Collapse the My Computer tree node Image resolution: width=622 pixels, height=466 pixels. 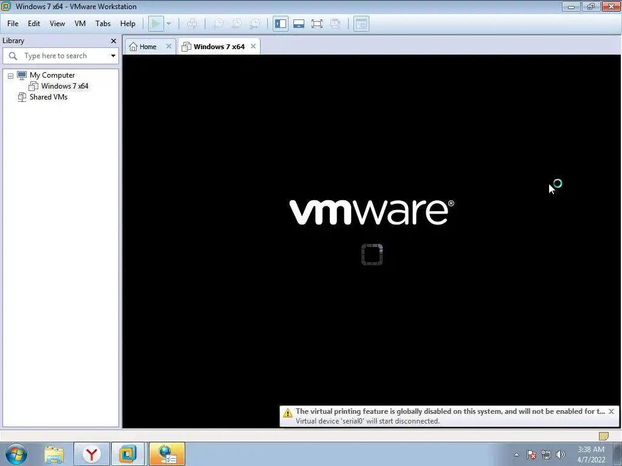[11, 76]
